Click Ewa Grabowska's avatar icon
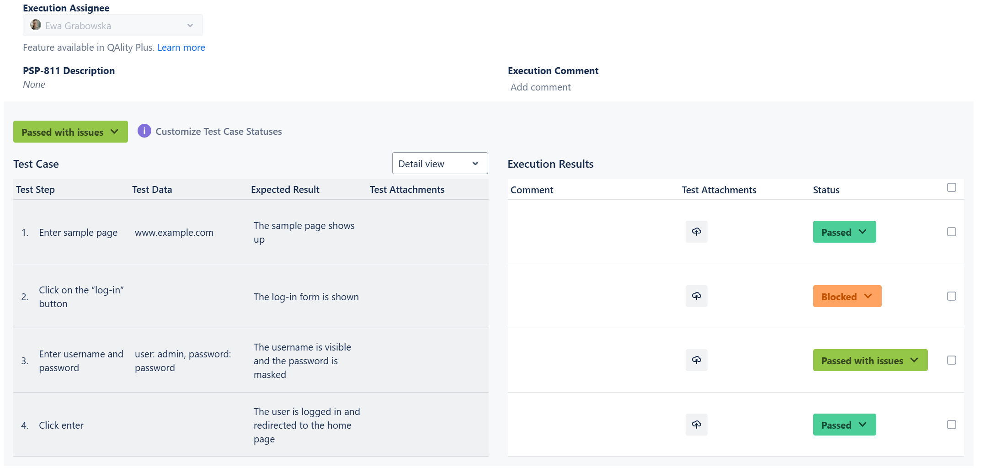The height and width of the screenshot is (473, 985). click(36, 25)
